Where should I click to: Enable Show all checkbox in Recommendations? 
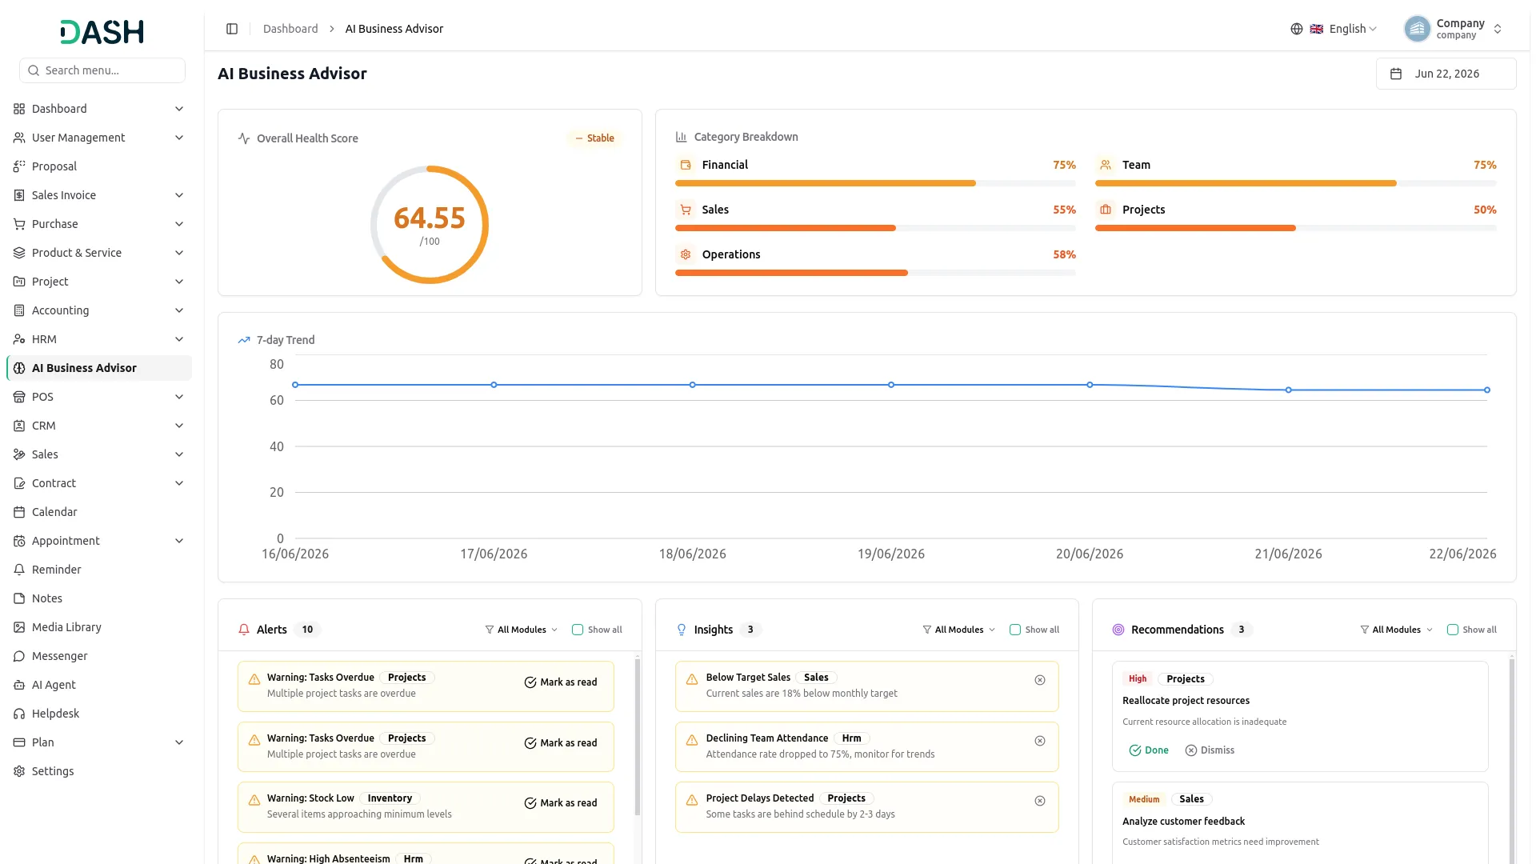(x=1453, y=630)
